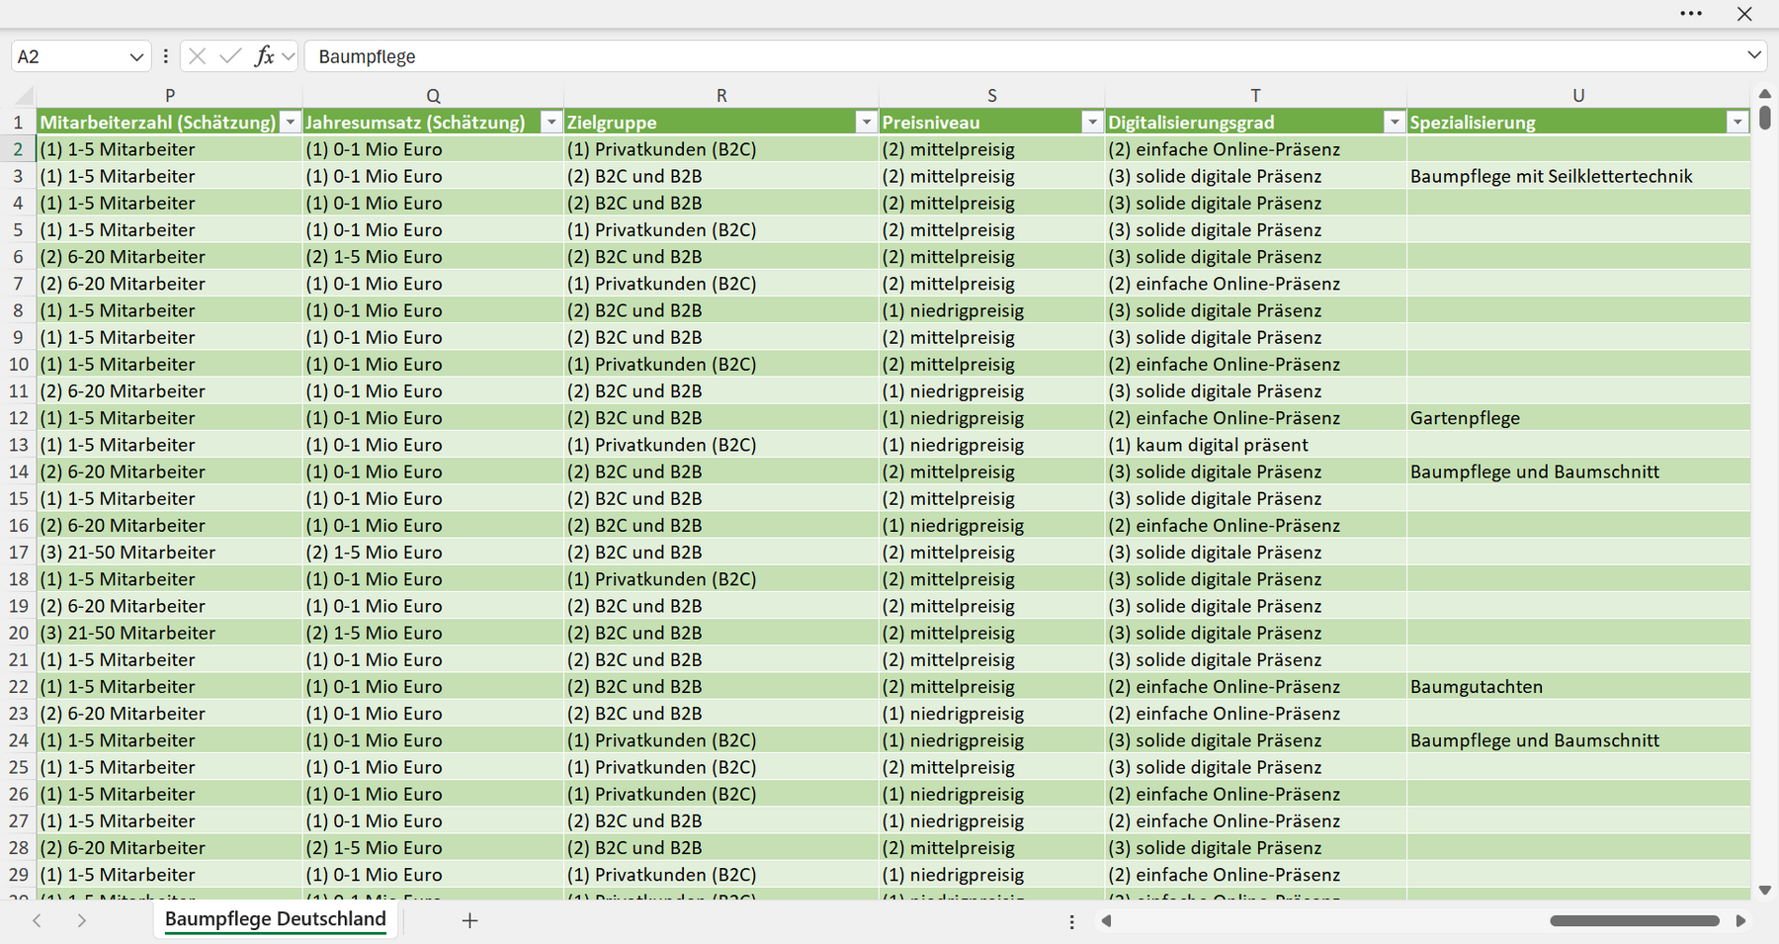The image size is (1779, 944).
Task: Click horizontal scroll left arrow
Action: click(x=1106, y=920)
